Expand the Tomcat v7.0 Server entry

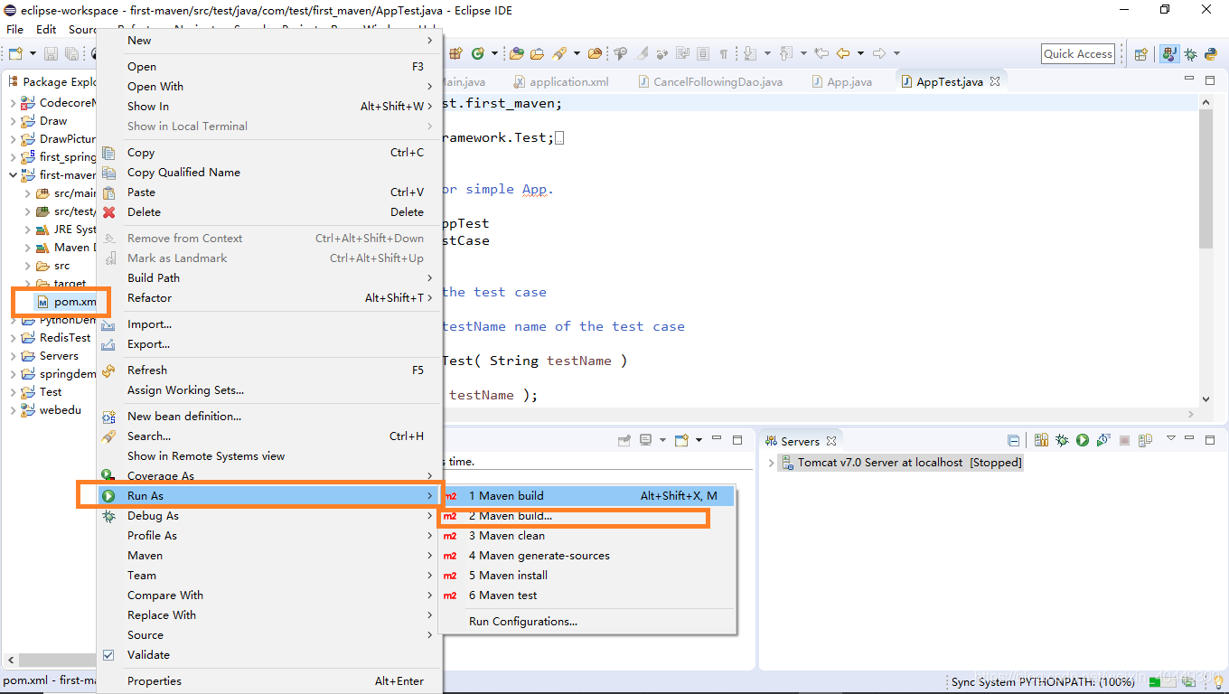coord(771,463)
